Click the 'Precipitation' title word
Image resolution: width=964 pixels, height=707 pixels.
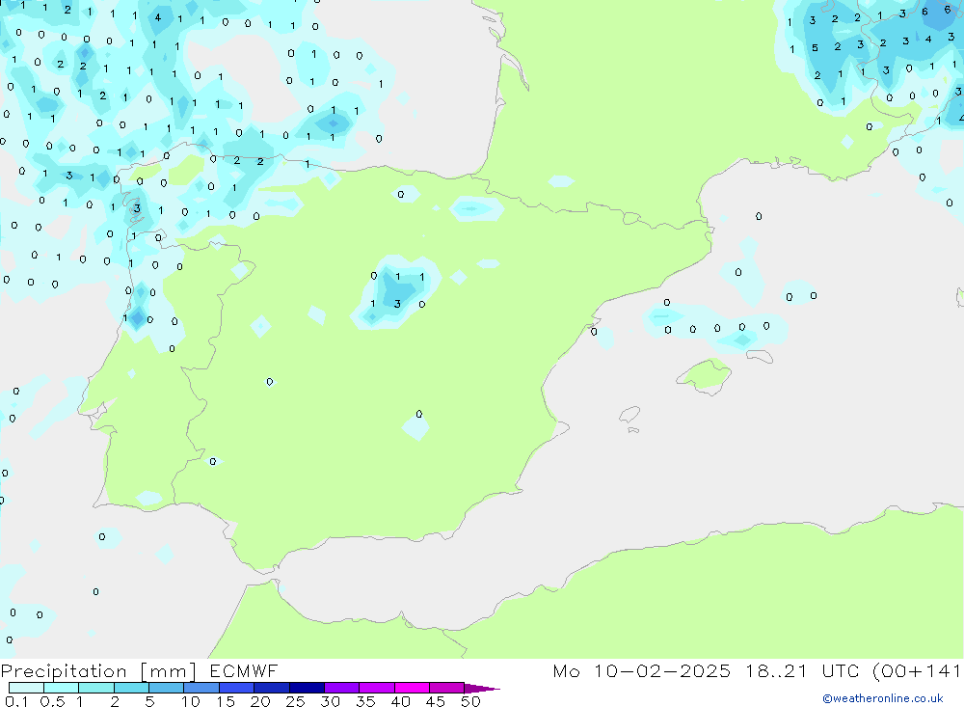[64, 671]
